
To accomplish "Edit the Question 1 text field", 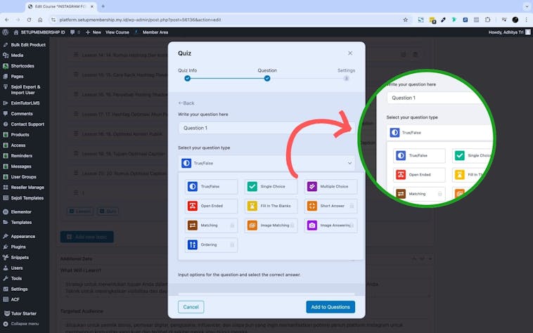I will click(267, 128).
